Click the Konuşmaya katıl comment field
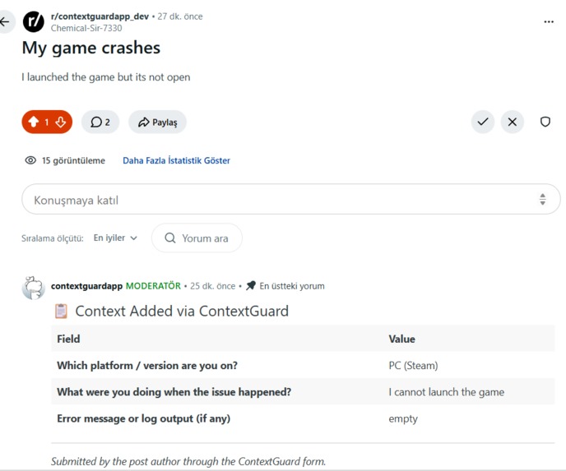 coord(291,199)
